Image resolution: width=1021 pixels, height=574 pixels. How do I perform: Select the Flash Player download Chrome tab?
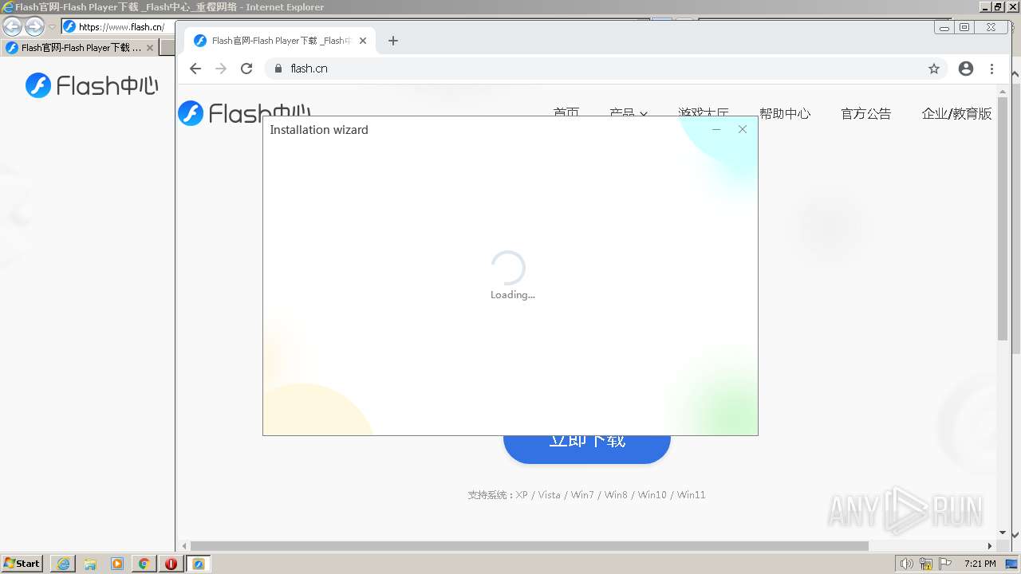pos(280,41)
